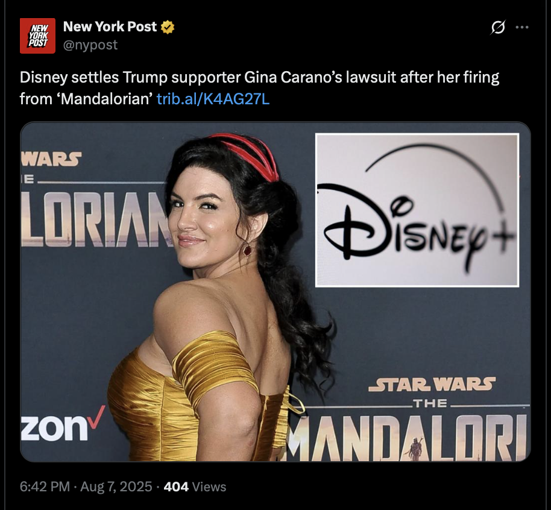Click the tweet text starting 'Disney settles'
The image size is (551, 510).
tap(259, 88)
